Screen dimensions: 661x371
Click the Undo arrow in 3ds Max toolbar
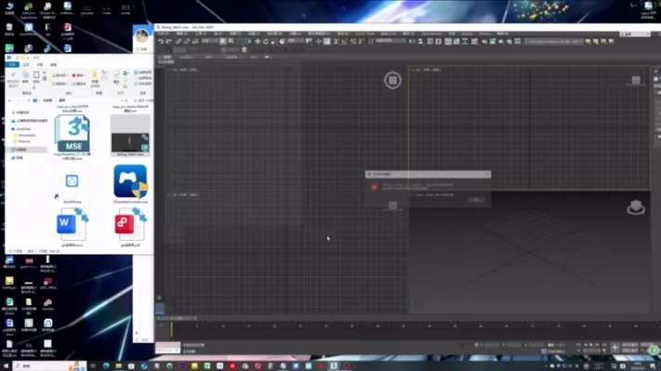click(x=161, y=41)
